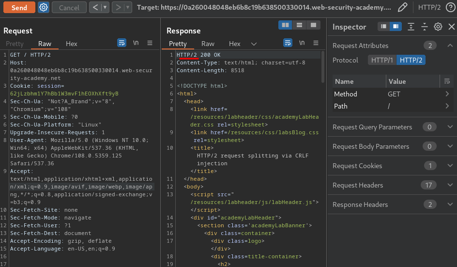Click the Value column header
457x267 pixels.
point(412,81)
